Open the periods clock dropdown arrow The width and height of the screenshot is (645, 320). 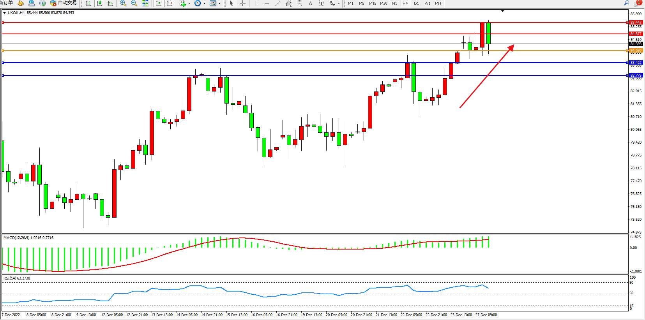204,4
